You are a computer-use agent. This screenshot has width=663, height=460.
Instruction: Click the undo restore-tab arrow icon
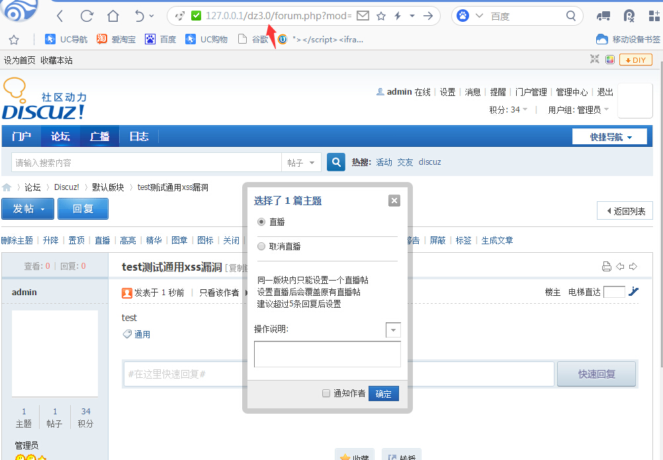(140, 16)
